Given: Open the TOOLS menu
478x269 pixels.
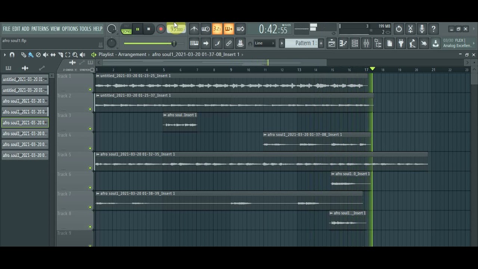Looking at the screenshot, I should tap(85, 29).
